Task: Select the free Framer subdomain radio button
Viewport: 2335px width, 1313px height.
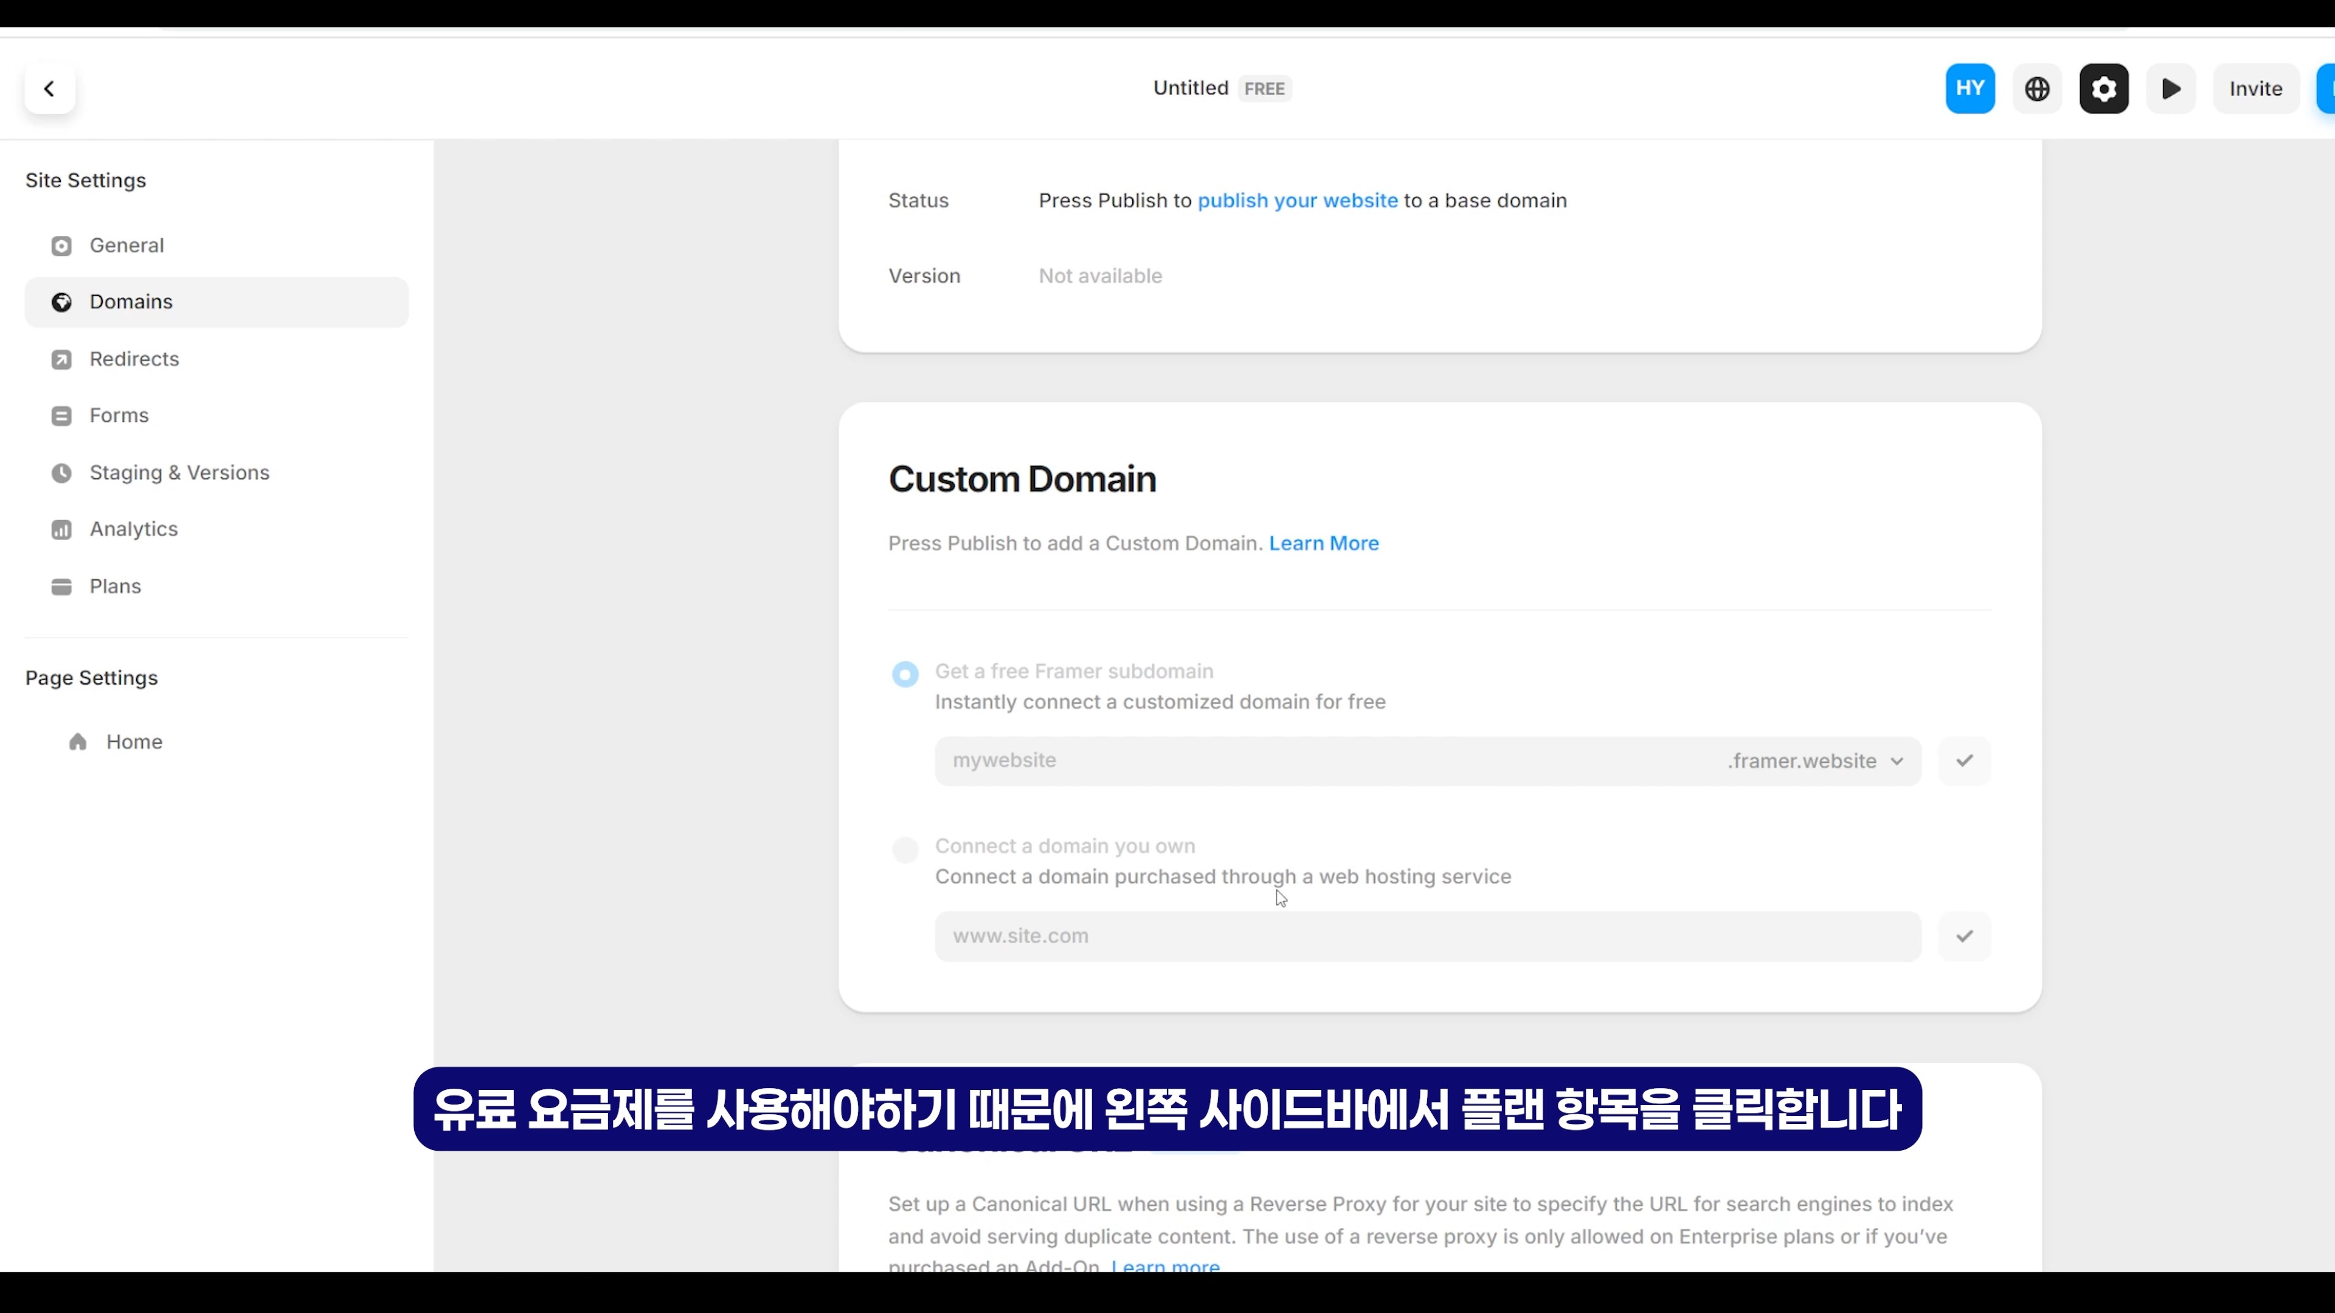Action: tap(905, 674)
